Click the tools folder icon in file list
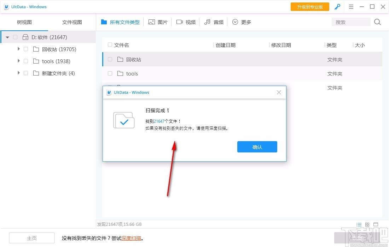389x247 pixels. coord(120,73)
